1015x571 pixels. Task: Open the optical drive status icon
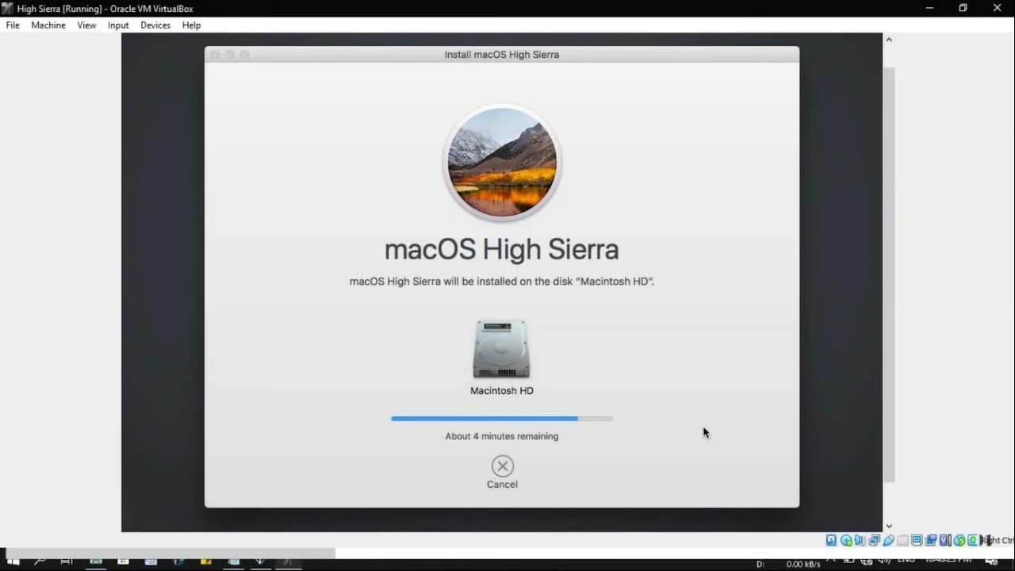846,540
